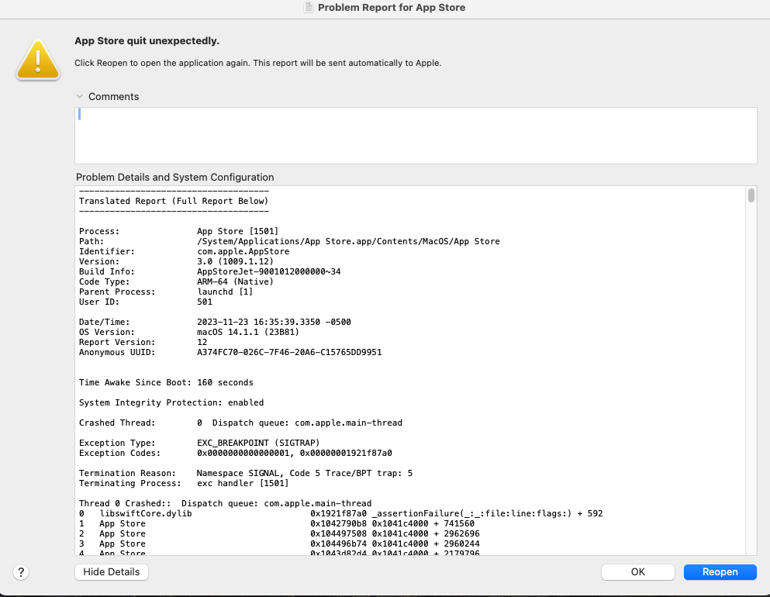Click the 'App Store quit unexpectedly' heading
The image size is (770, 597).
(x=147, y=41)
